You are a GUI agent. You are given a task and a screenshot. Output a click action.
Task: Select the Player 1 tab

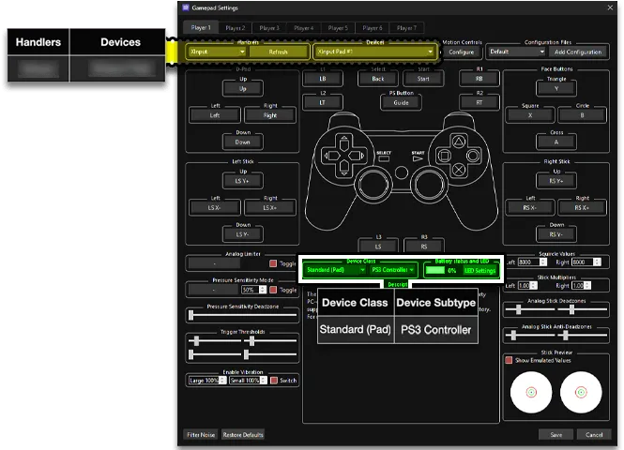201,27
